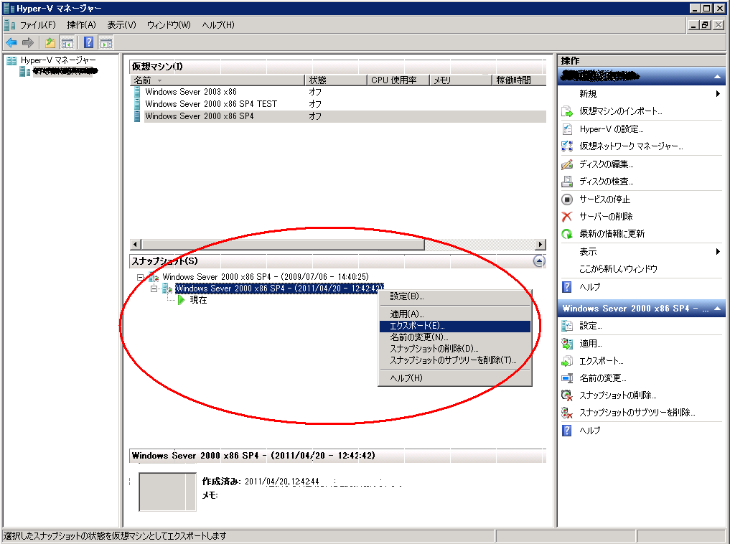This screenshot has height=544, width=730.
Task: Select Hyper-V マネージャー root tree node
Action: (x=58, y=60)
